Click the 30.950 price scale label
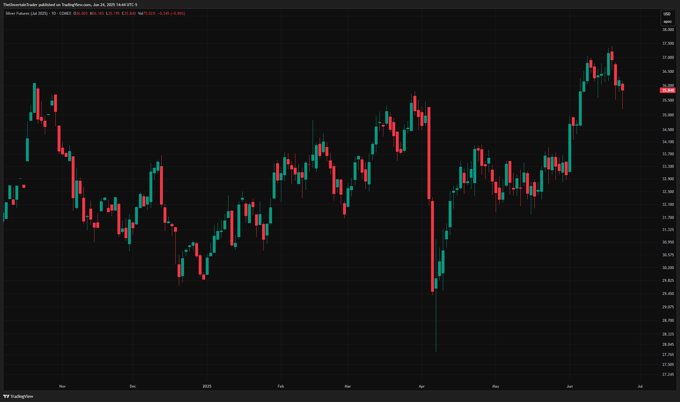 668,242
